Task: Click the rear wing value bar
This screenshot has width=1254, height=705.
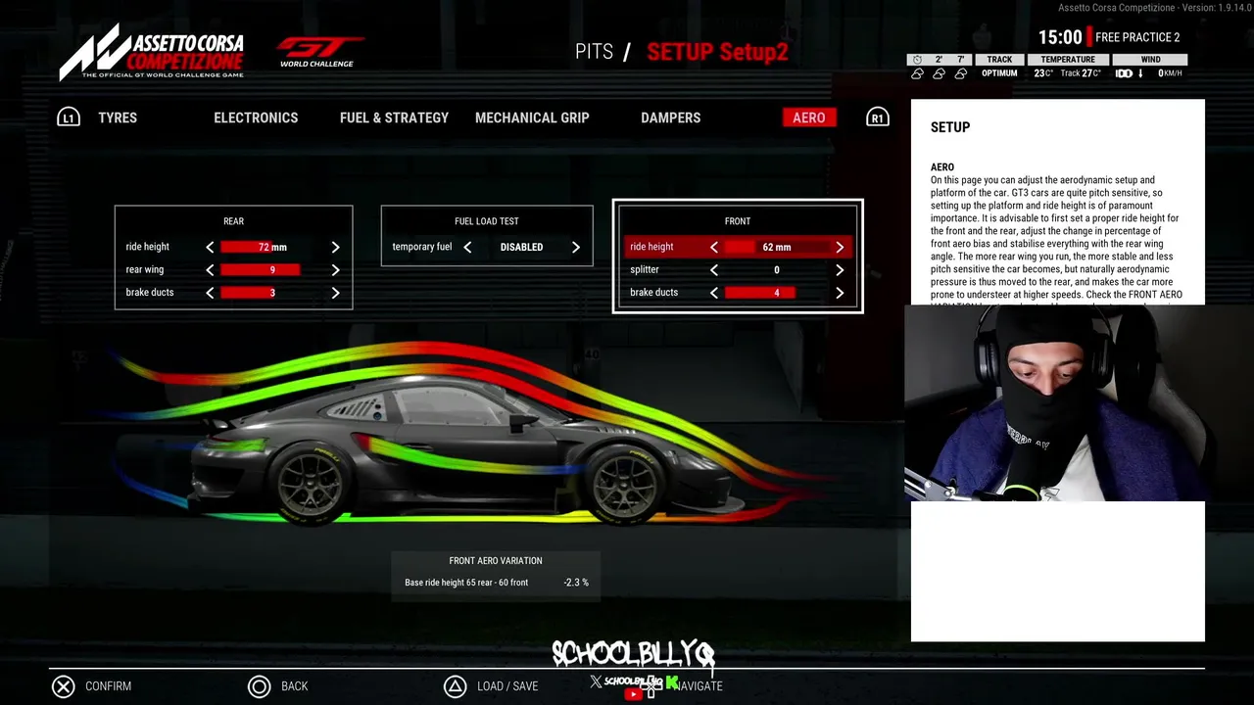Action: pos(272,270)
